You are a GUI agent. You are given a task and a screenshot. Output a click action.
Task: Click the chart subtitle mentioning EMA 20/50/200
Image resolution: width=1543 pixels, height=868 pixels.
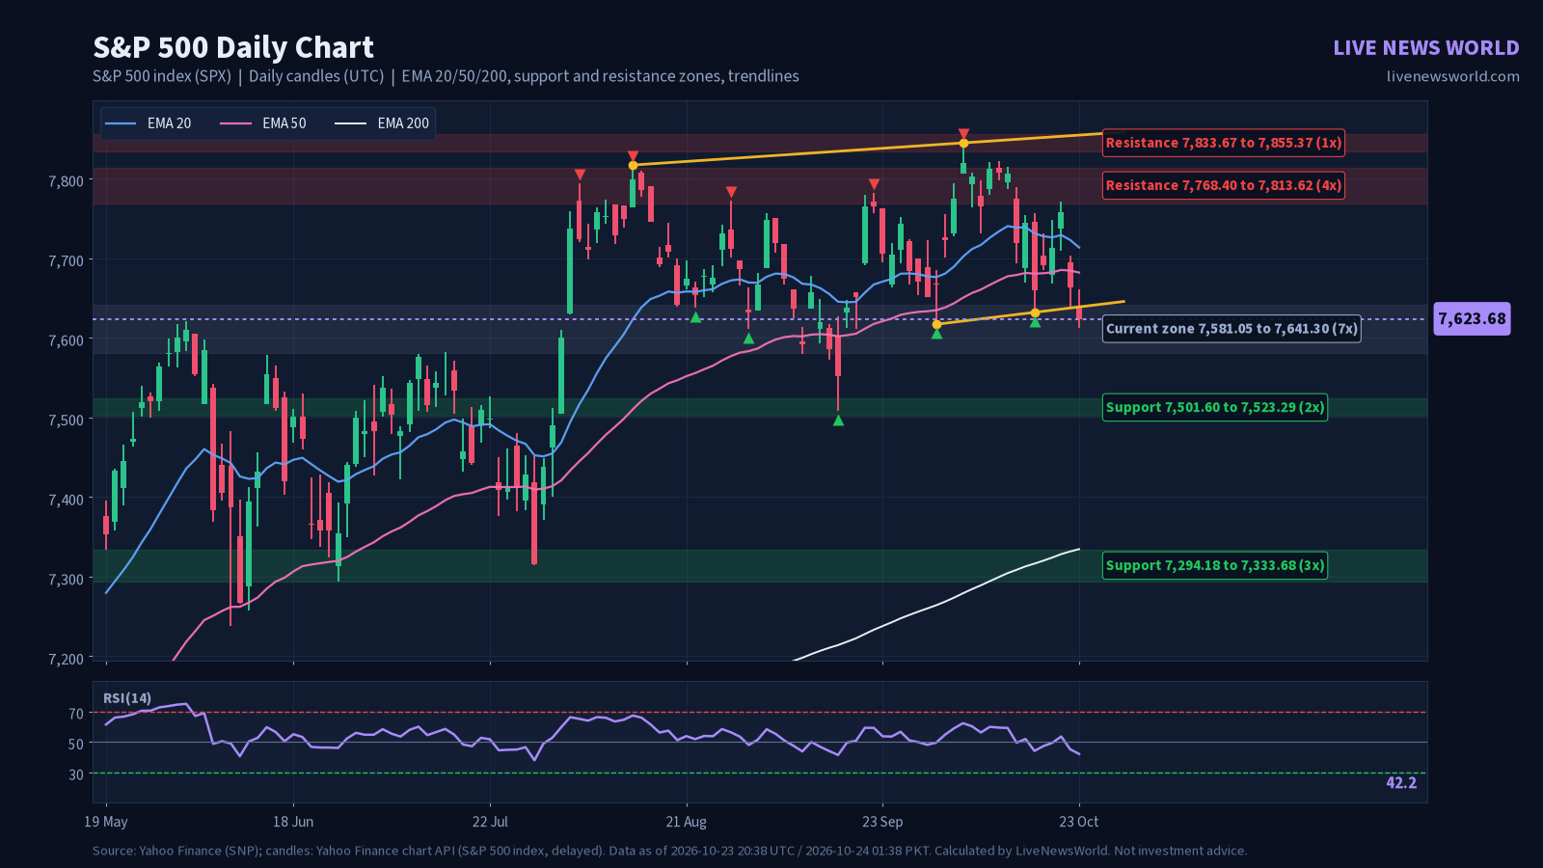coord(446,76)
